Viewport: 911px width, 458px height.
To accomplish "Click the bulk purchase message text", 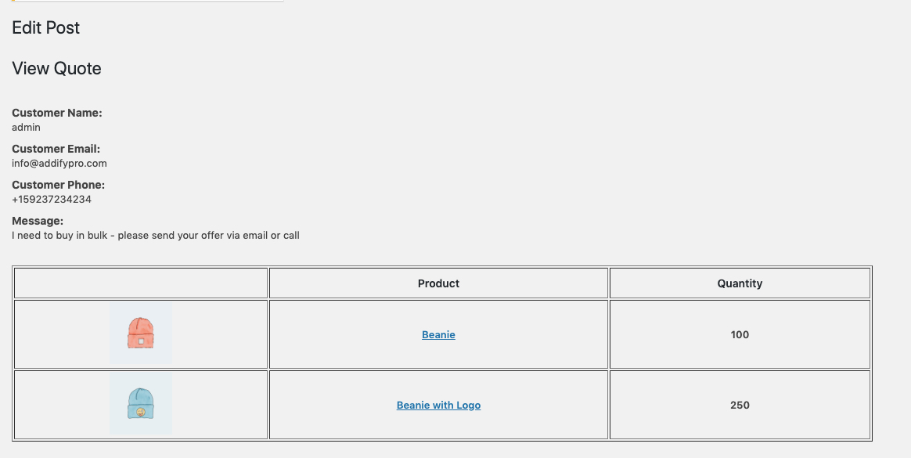I will tap(156, 236).
